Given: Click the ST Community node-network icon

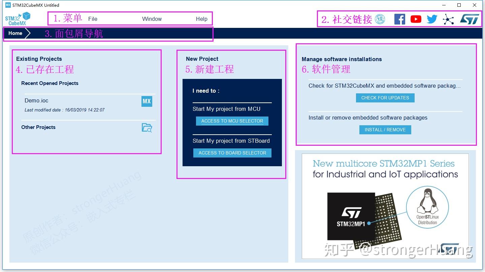Looking at the screenshot, I should tap(448, 19).
